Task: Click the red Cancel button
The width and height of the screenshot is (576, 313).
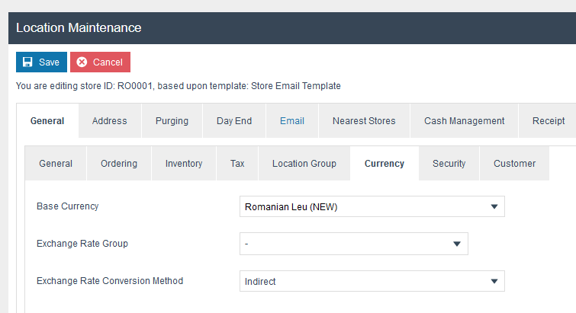Action: coord(100,62)
